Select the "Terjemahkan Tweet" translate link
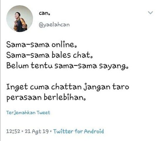The height and width of the screenshot is (141, 158). point(28,113)
